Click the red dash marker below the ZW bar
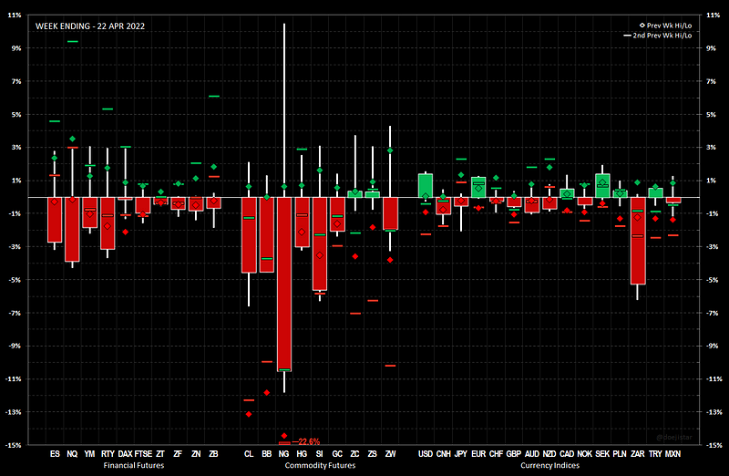Viewport: 729px width, 476px height. (390, 366)
